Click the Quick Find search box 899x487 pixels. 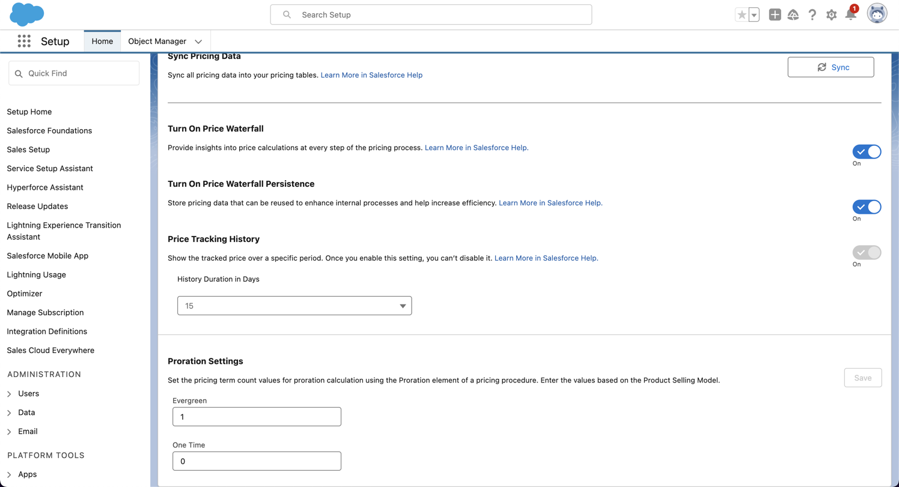[x=74, y=73]
